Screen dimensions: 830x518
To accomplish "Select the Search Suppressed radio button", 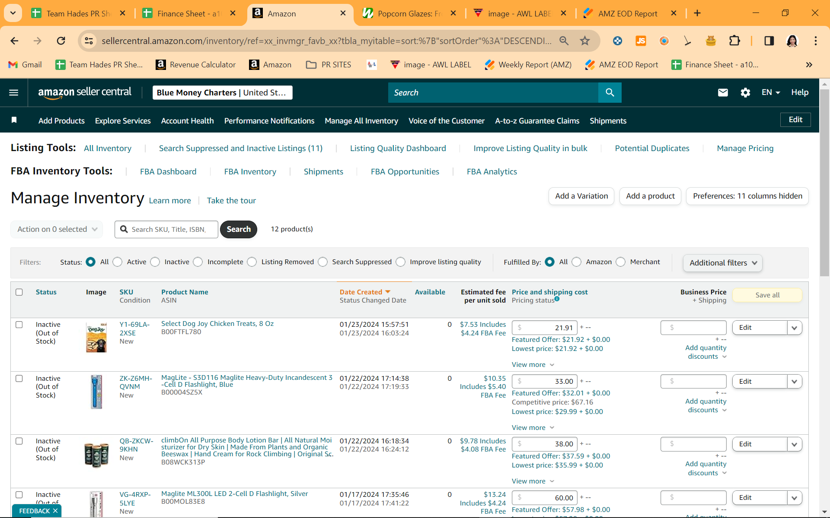I will click(x=322, y=262).
